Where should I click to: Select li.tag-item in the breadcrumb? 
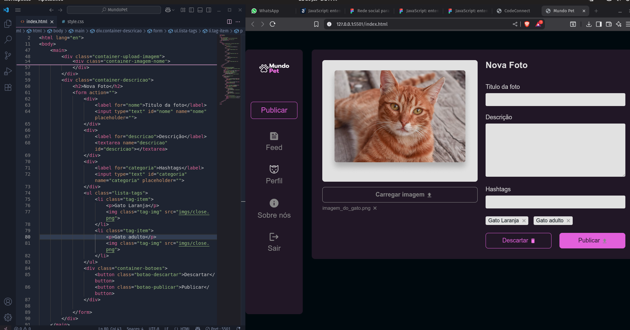tap(216, 31)
